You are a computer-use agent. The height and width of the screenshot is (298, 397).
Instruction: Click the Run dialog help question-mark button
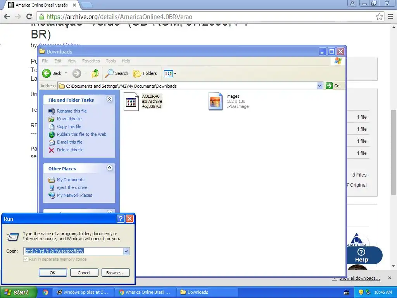tap(121, 219)
